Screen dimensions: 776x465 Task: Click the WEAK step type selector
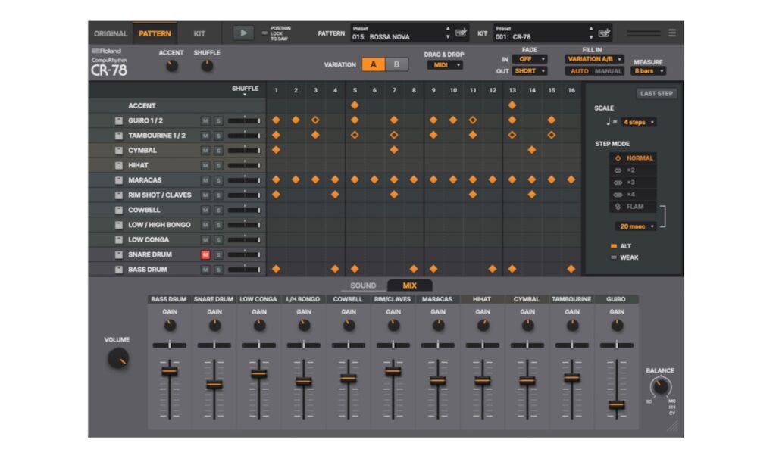622,257
